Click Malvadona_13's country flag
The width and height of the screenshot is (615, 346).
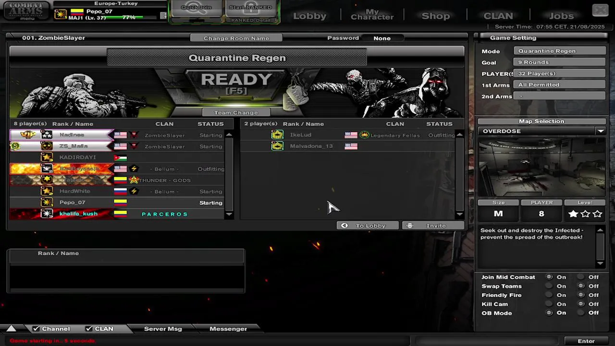click(351, 146)
